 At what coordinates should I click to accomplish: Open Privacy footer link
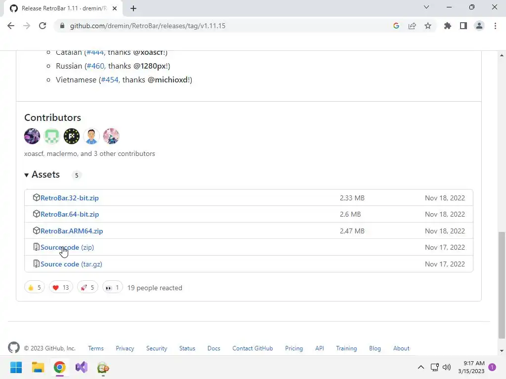tap(125, 348)
